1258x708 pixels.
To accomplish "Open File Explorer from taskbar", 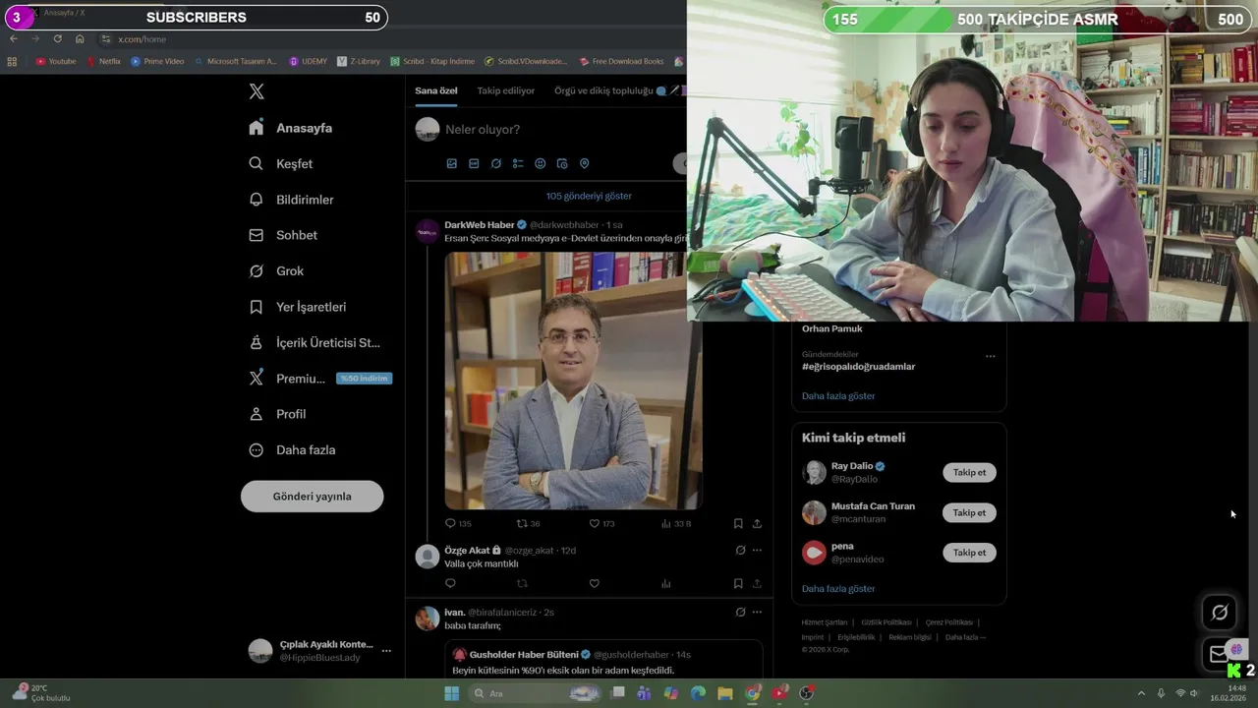I will (724, 693).
